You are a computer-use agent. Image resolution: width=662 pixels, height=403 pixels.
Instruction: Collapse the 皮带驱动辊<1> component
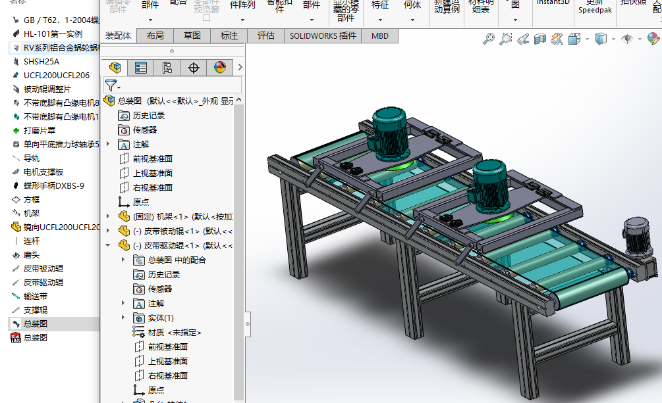tap(108, 245)
